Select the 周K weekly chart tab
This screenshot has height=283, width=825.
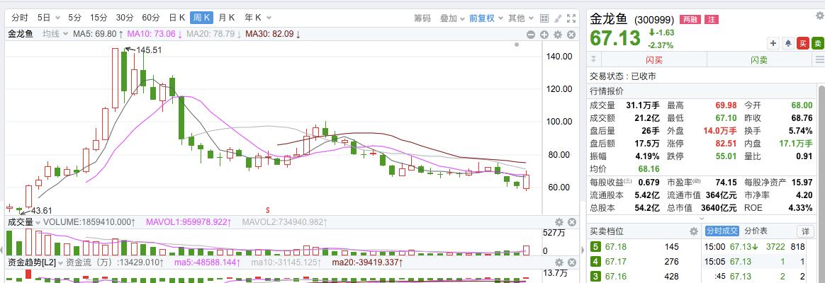pos(201,18)
